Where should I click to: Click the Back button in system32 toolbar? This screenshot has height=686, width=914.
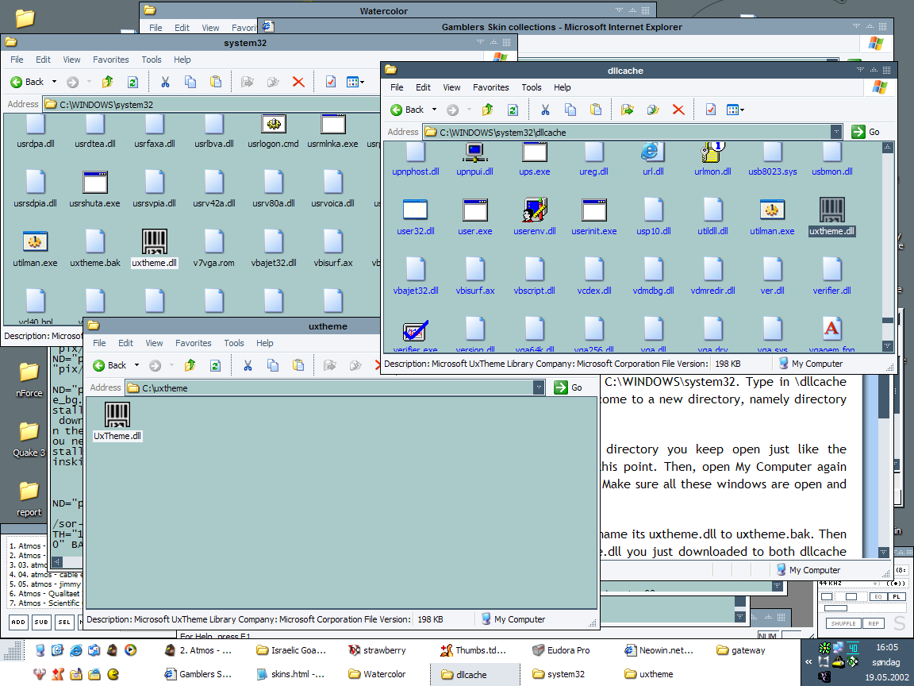coord(28,83)
